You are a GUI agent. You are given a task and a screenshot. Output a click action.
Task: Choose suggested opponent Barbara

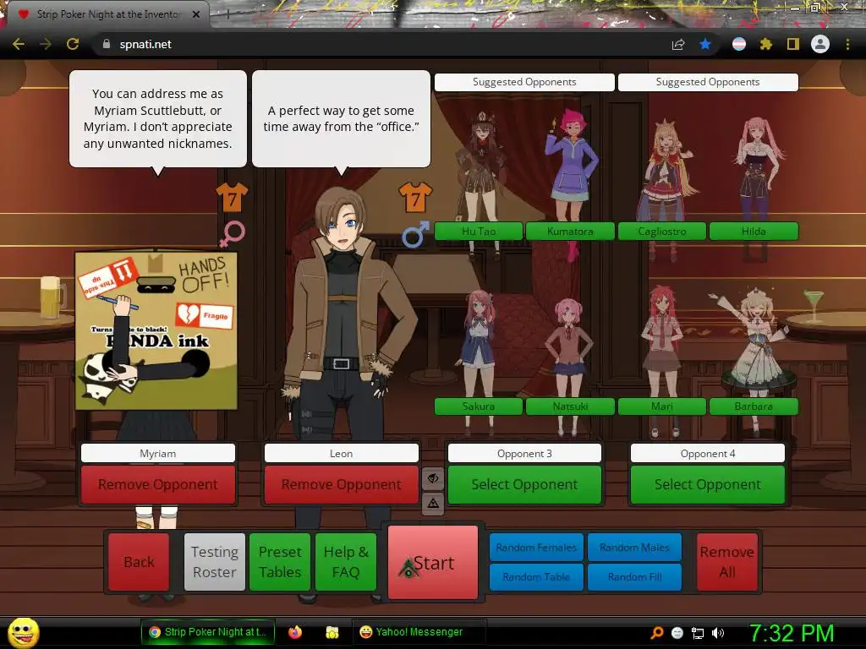pos(754,406)
